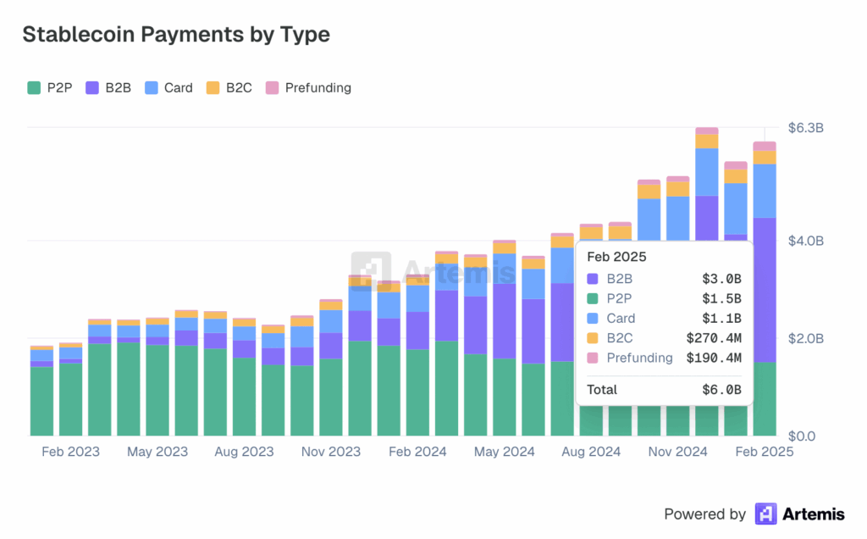867x539 pixels.
Task: Click the Stablecoin Payments by Type title
Action: 175,34
